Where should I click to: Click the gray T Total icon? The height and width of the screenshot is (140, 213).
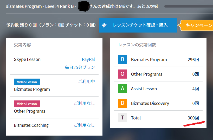point(122,118)
